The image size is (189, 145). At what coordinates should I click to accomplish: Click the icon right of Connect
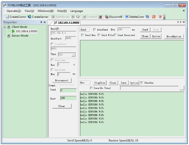click(x=100, y=17)
